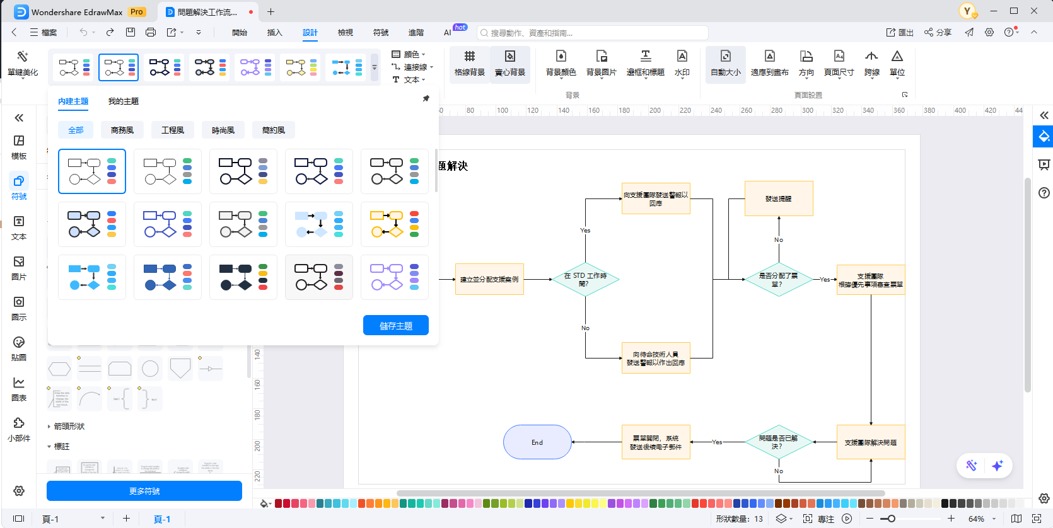
Task: Click the 更多符號 more symbols button
Action: coord(144,491)
